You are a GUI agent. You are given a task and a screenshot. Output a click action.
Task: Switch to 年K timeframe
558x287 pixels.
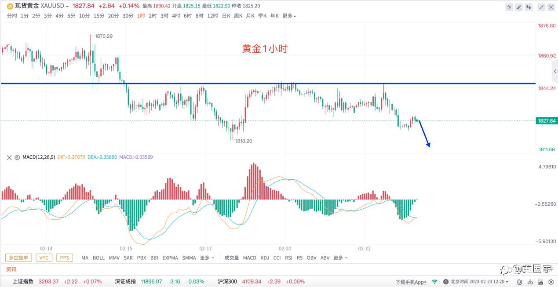tap(274, 16)
